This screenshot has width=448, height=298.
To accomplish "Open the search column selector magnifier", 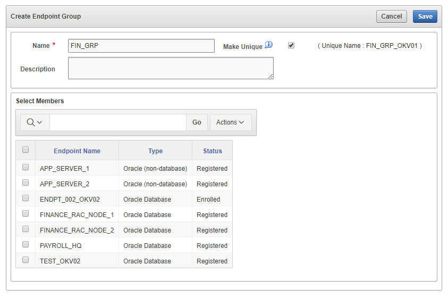I will pos(35,122).
